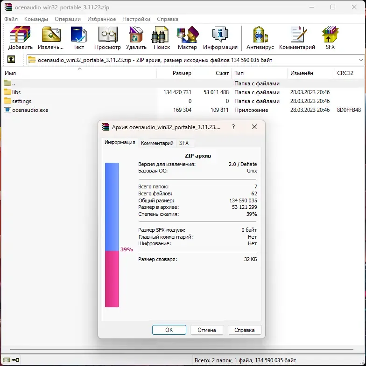Click ocenaudio.exe packed size 109 811

coord(219,110)
